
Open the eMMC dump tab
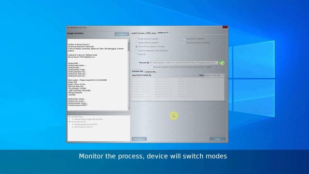click(x=151, y=33)
